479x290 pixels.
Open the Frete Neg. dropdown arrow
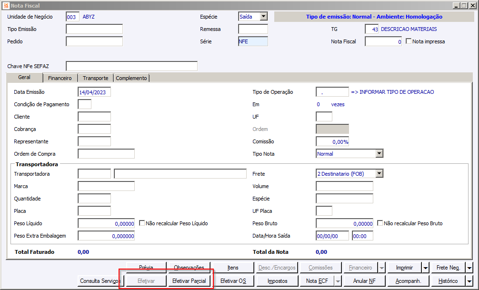[x=469, y=268]
